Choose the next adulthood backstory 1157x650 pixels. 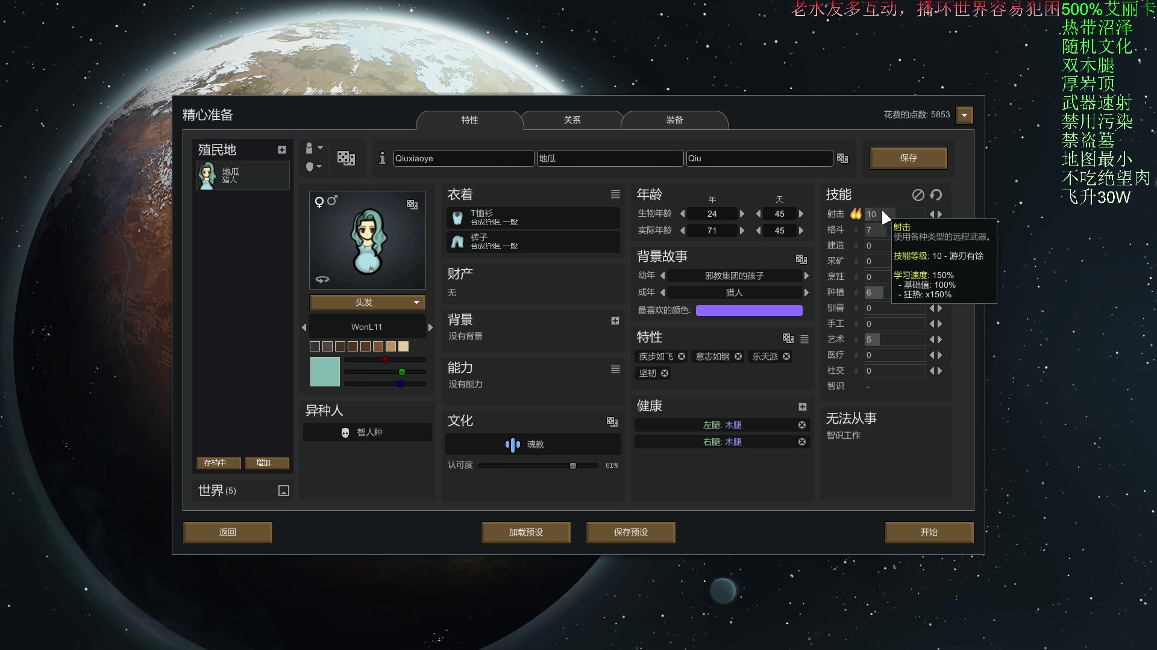point(806,292)
